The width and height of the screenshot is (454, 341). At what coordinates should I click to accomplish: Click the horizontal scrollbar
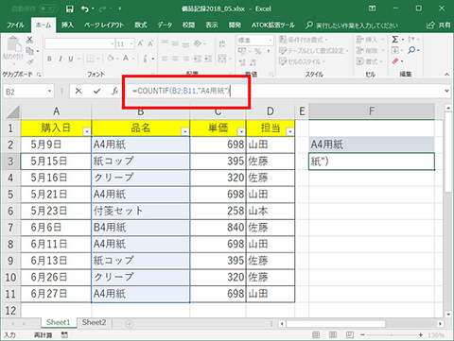[336, 324]
